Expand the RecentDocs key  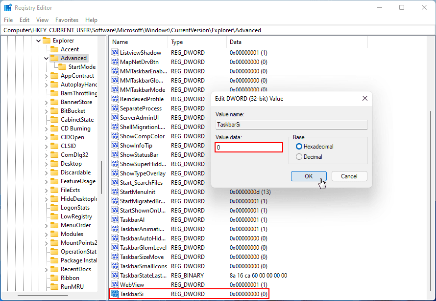click(46, 269)
